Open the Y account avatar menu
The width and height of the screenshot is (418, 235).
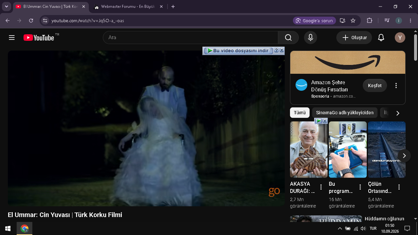pyautogui.click(x=400, y=38)
